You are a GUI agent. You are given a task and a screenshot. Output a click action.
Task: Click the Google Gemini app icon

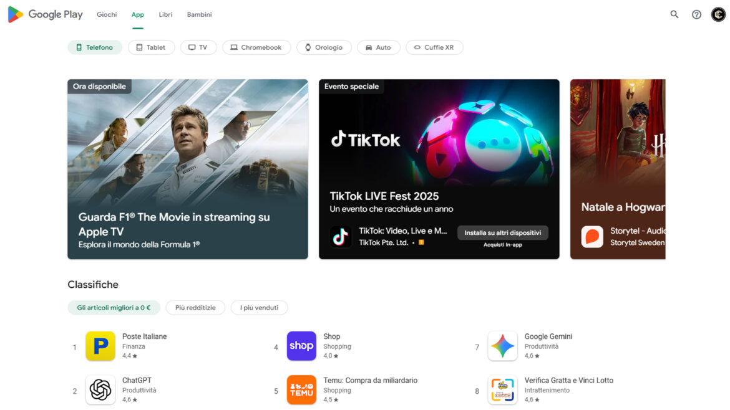coord(503,346)
